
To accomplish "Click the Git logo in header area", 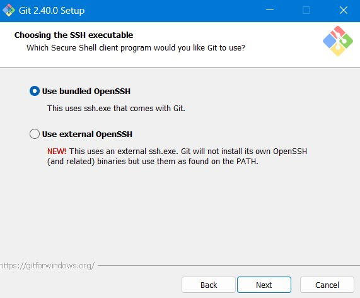I will click(338, 41).
